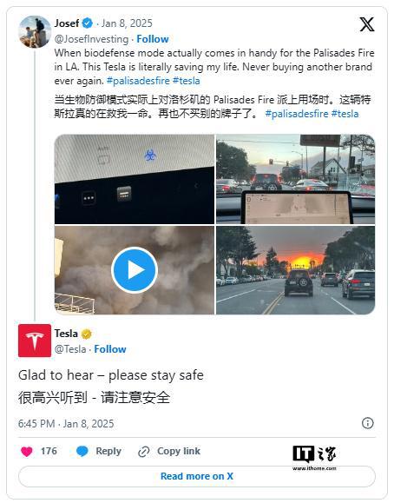
Task: Click the X logo icon
Action: (367, 24)
